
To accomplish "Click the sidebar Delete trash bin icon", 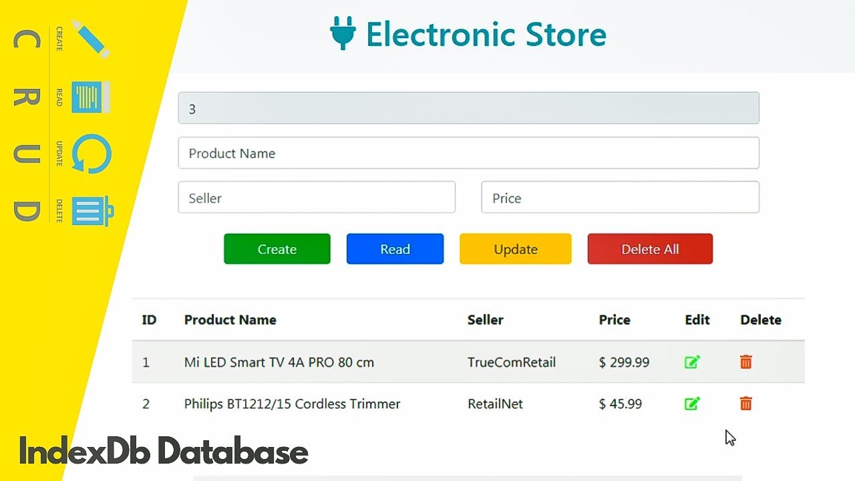I will coord(92,210).
